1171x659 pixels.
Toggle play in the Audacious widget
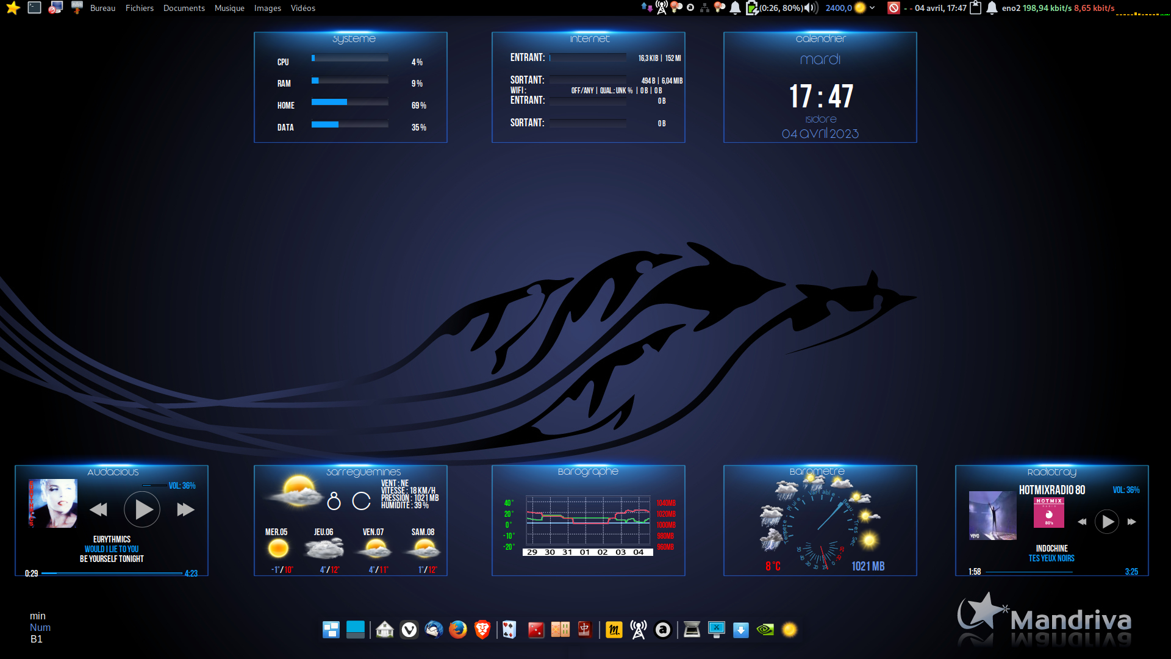tap(142, 510)
